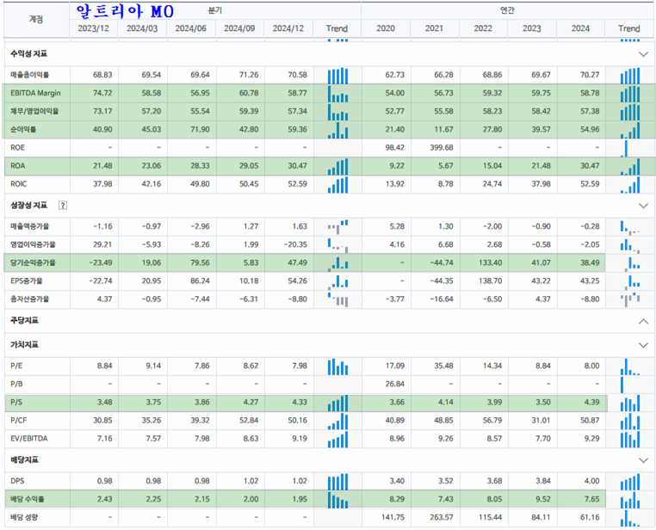Click the DPS quarterly trend chart

click(337, 482)
